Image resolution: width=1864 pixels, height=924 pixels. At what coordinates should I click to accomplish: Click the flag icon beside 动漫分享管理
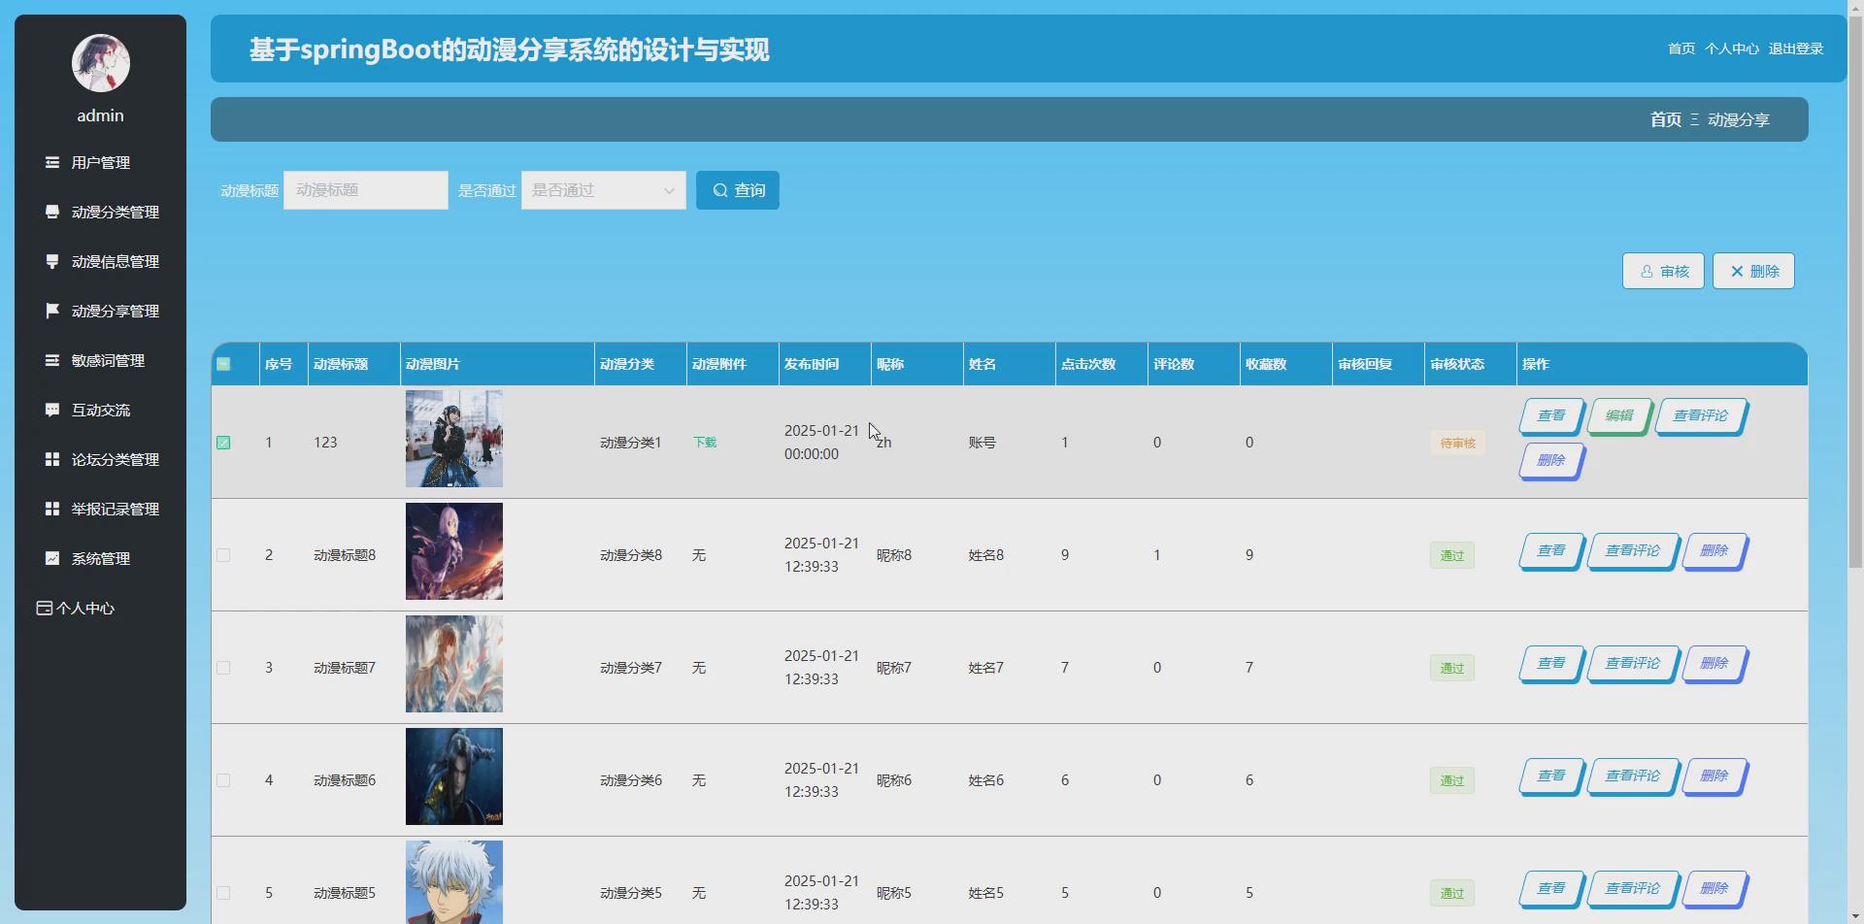[52, 311]
